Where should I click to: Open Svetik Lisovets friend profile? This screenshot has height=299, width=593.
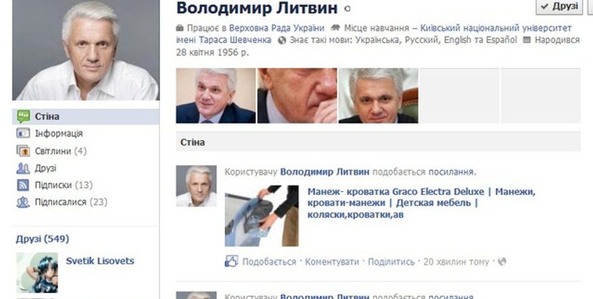(x=100, y=261)
